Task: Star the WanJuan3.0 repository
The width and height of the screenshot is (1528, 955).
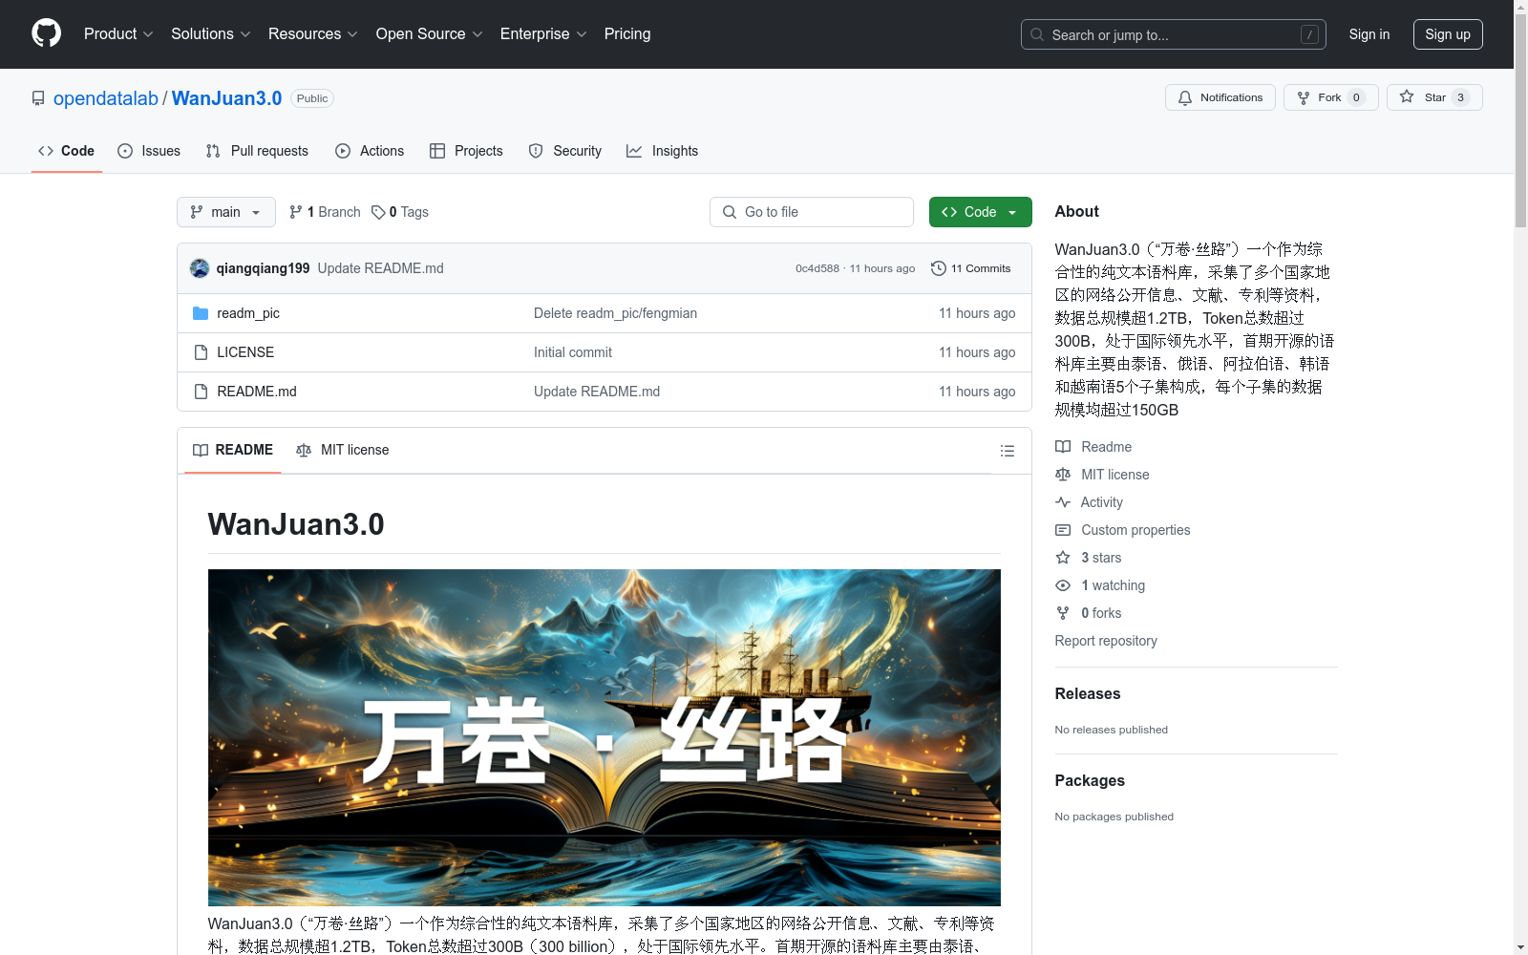Action: (1433, 97)
